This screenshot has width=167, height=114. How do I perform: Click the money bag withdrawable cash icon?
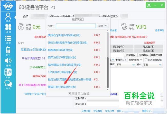tap(21, 27)
